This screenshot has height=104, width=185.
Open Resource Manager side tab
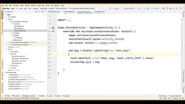[2, 28]
